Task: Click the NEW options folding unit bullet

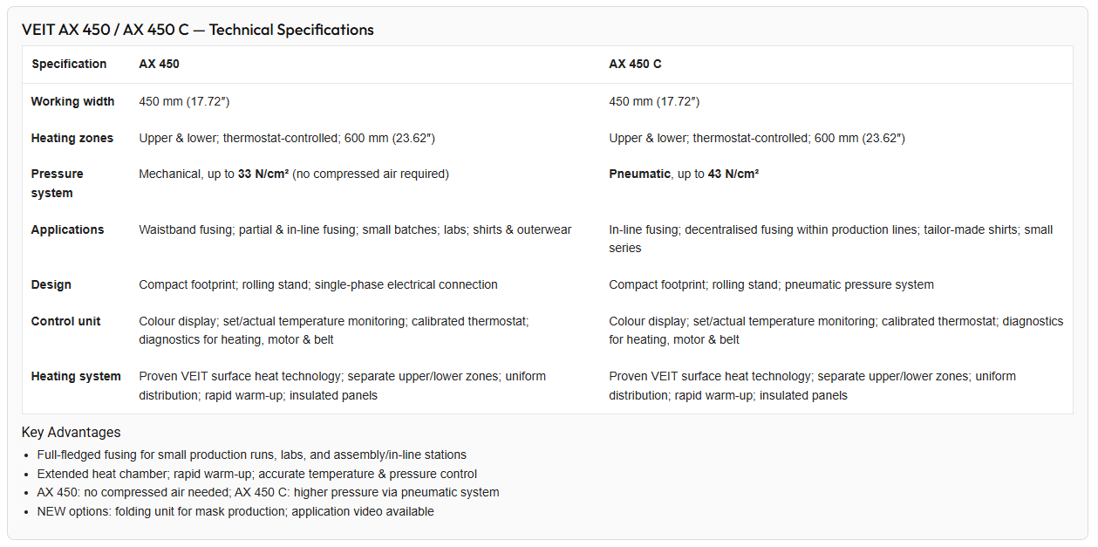Action: click(x=235, y=511)
